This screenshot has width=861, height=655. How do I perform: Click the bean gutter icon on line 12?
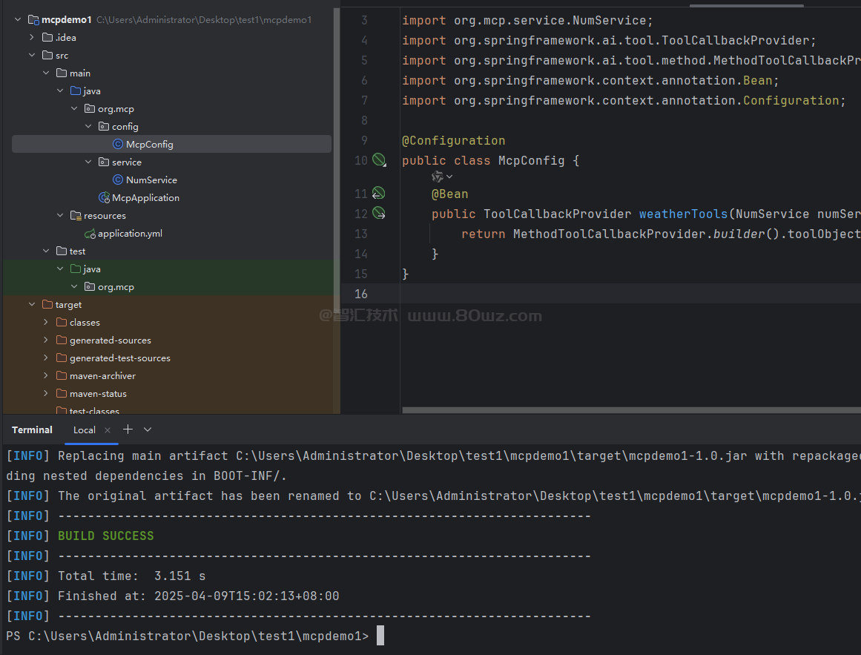(379, 214)
